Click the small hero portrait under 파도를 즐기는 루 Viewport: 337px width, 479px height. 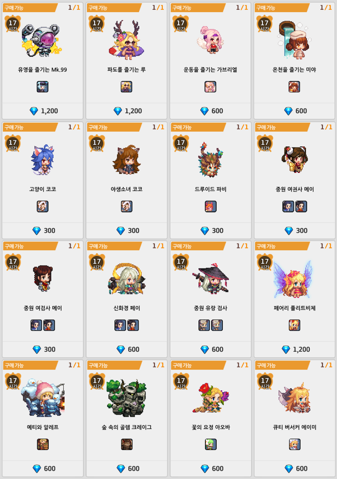tap(126, 87)
